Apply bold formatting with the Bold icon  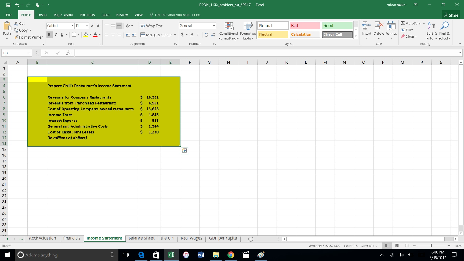(x=49, y=34)
